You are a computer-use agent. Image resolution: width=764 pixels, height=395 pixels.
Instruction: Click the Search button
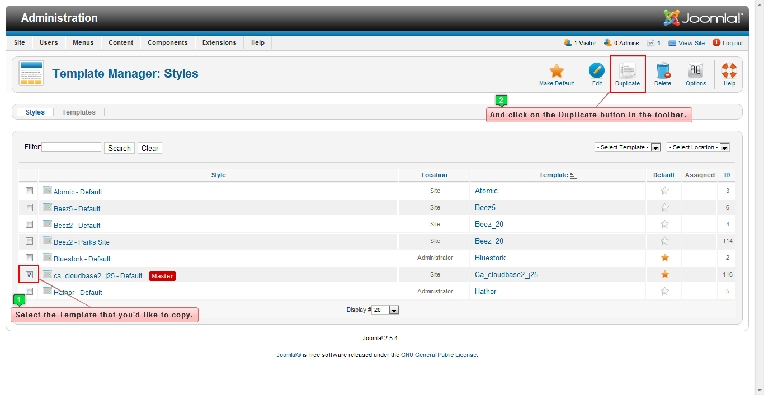pos(119,148)
